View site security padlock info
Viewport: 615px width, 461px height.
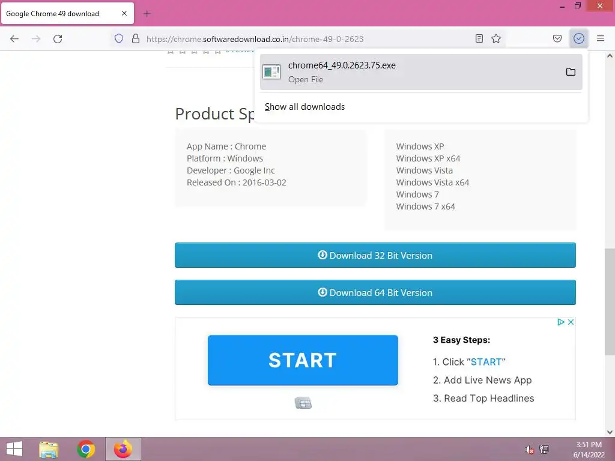coord(136,38)
